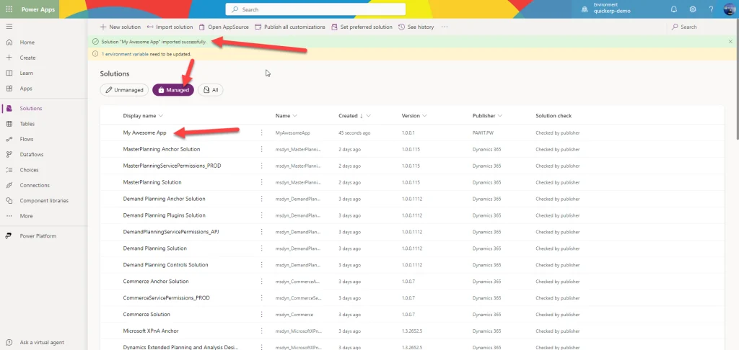739x350 pixels.
Task: Open more options for MasterPlanning Anchor Solution
Action: point(261,150)
